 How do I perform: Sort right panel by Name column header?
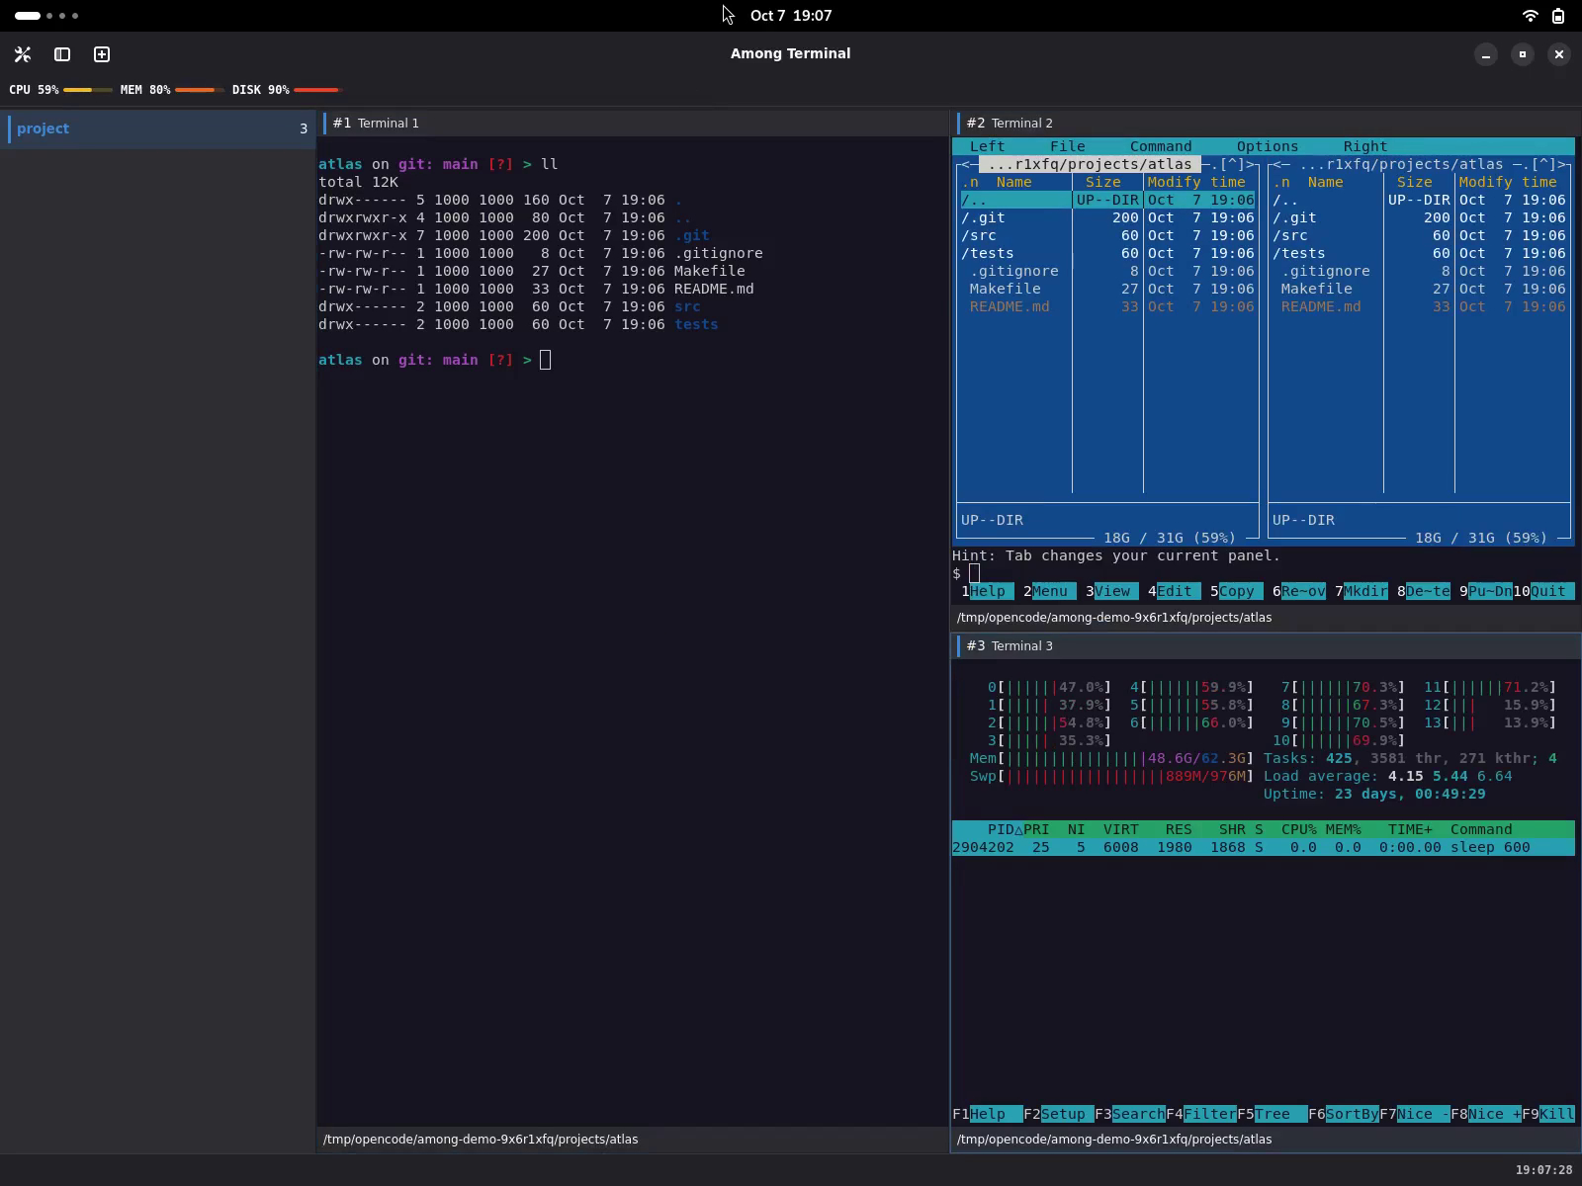click(x=1325, y=182)
